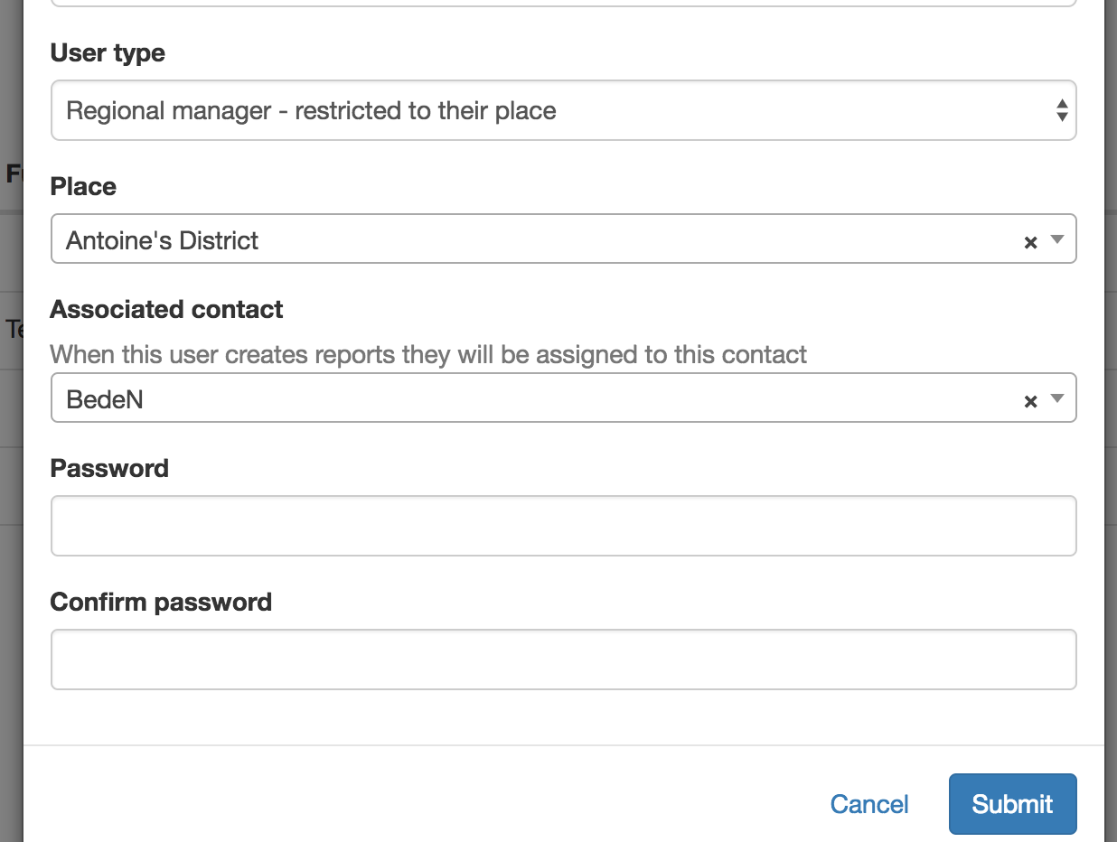Image resolution: width=1117 pixels, height=842 pixels.
Task: Click the User type up-down arrows
Action: pyautogui.click(x=1062, y=111)
